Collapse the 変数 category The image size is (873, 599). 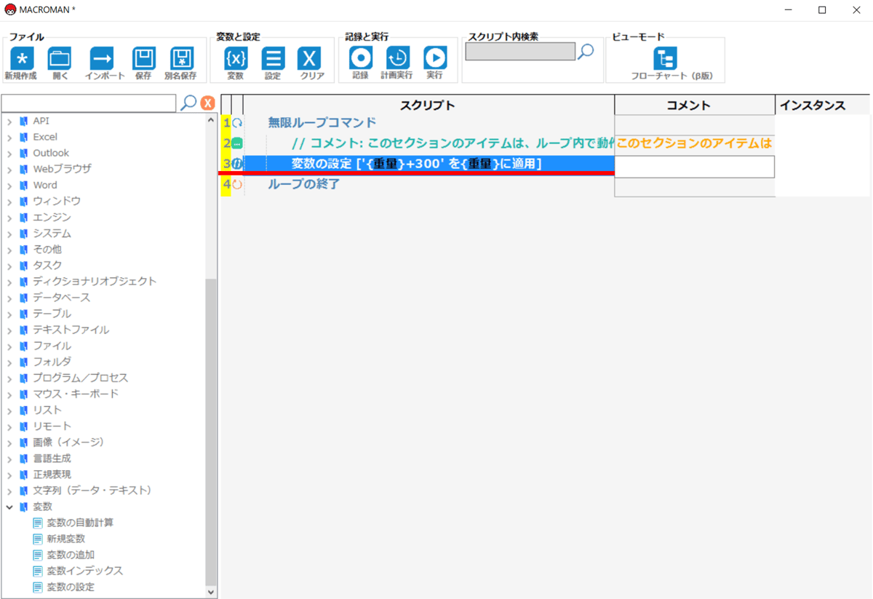tap(9, 507)
